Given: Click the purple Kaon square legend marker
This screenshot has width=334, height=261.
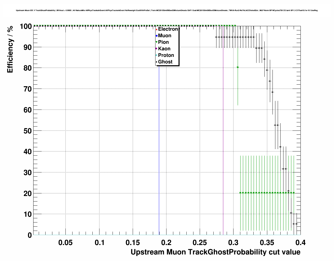Looking at the screenshot, I should (x=157, y=49).
